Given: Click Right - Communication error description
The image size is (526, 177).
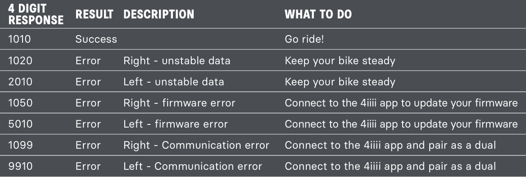Looking at the screenshot, I should point(196,145).
